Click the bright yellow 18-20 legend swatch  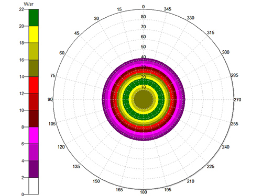(34, 34)
